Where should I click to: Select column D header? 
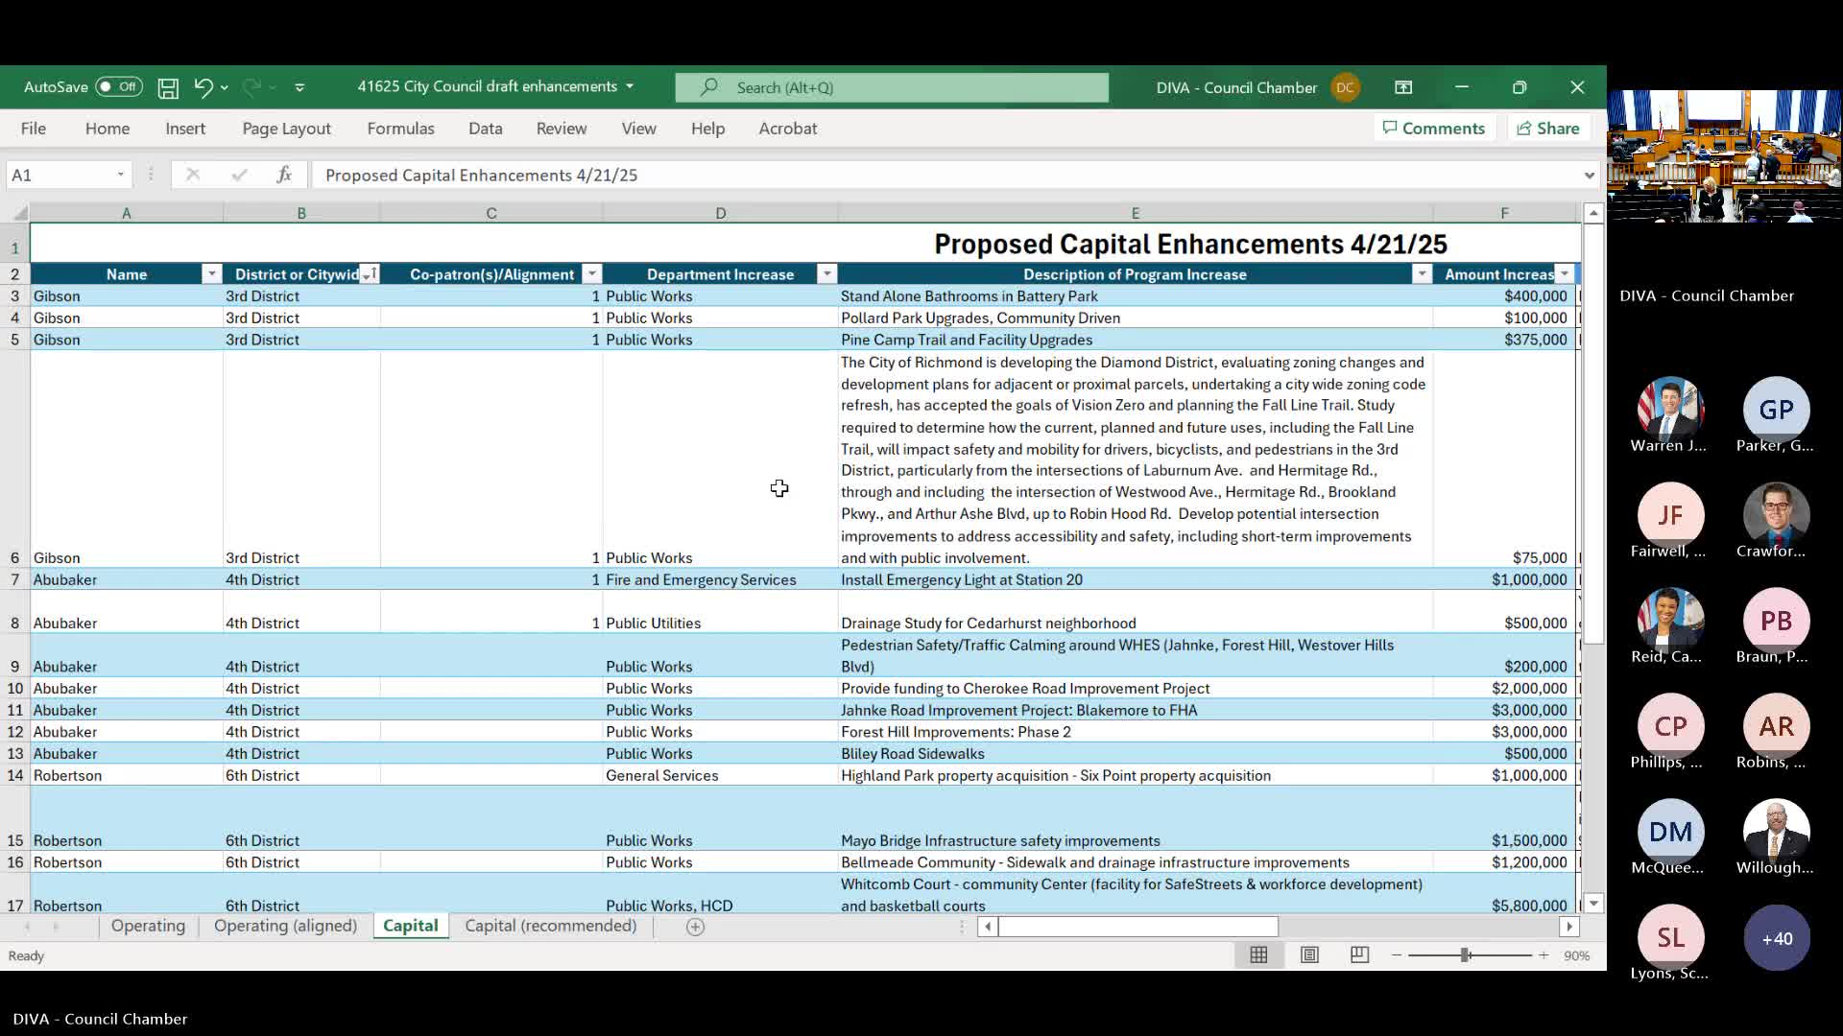(720, 213)
